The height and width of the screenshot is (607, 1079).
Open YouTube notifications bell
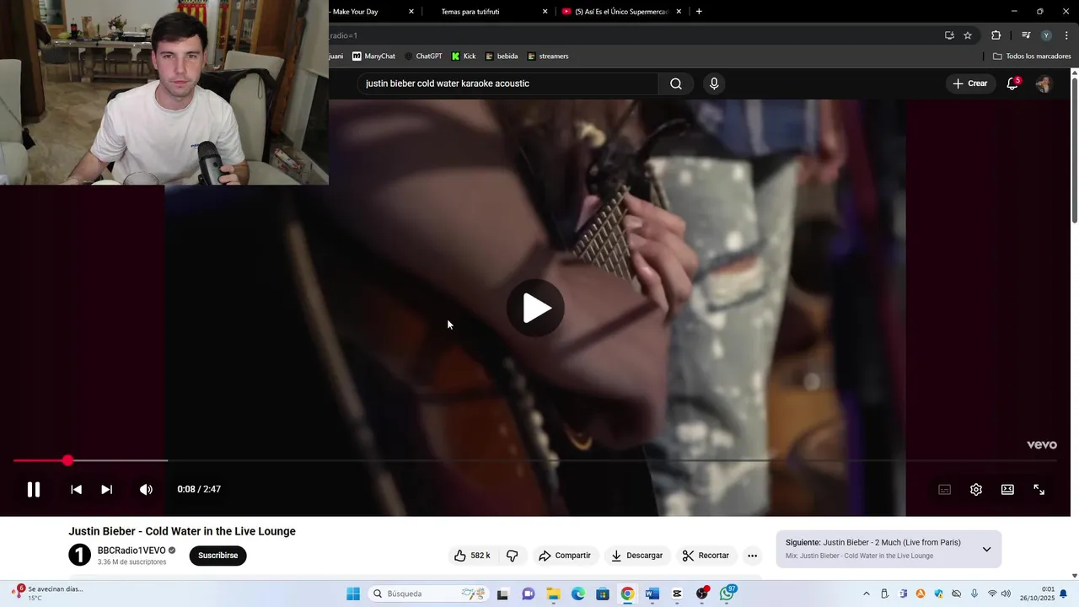coord(1012,83)
